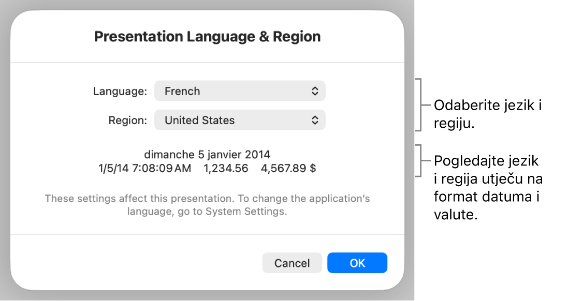The height and width of the screenshot is (301, 568).
Task: Click the "Language:" field label
Action: click(x=120, y=92)
